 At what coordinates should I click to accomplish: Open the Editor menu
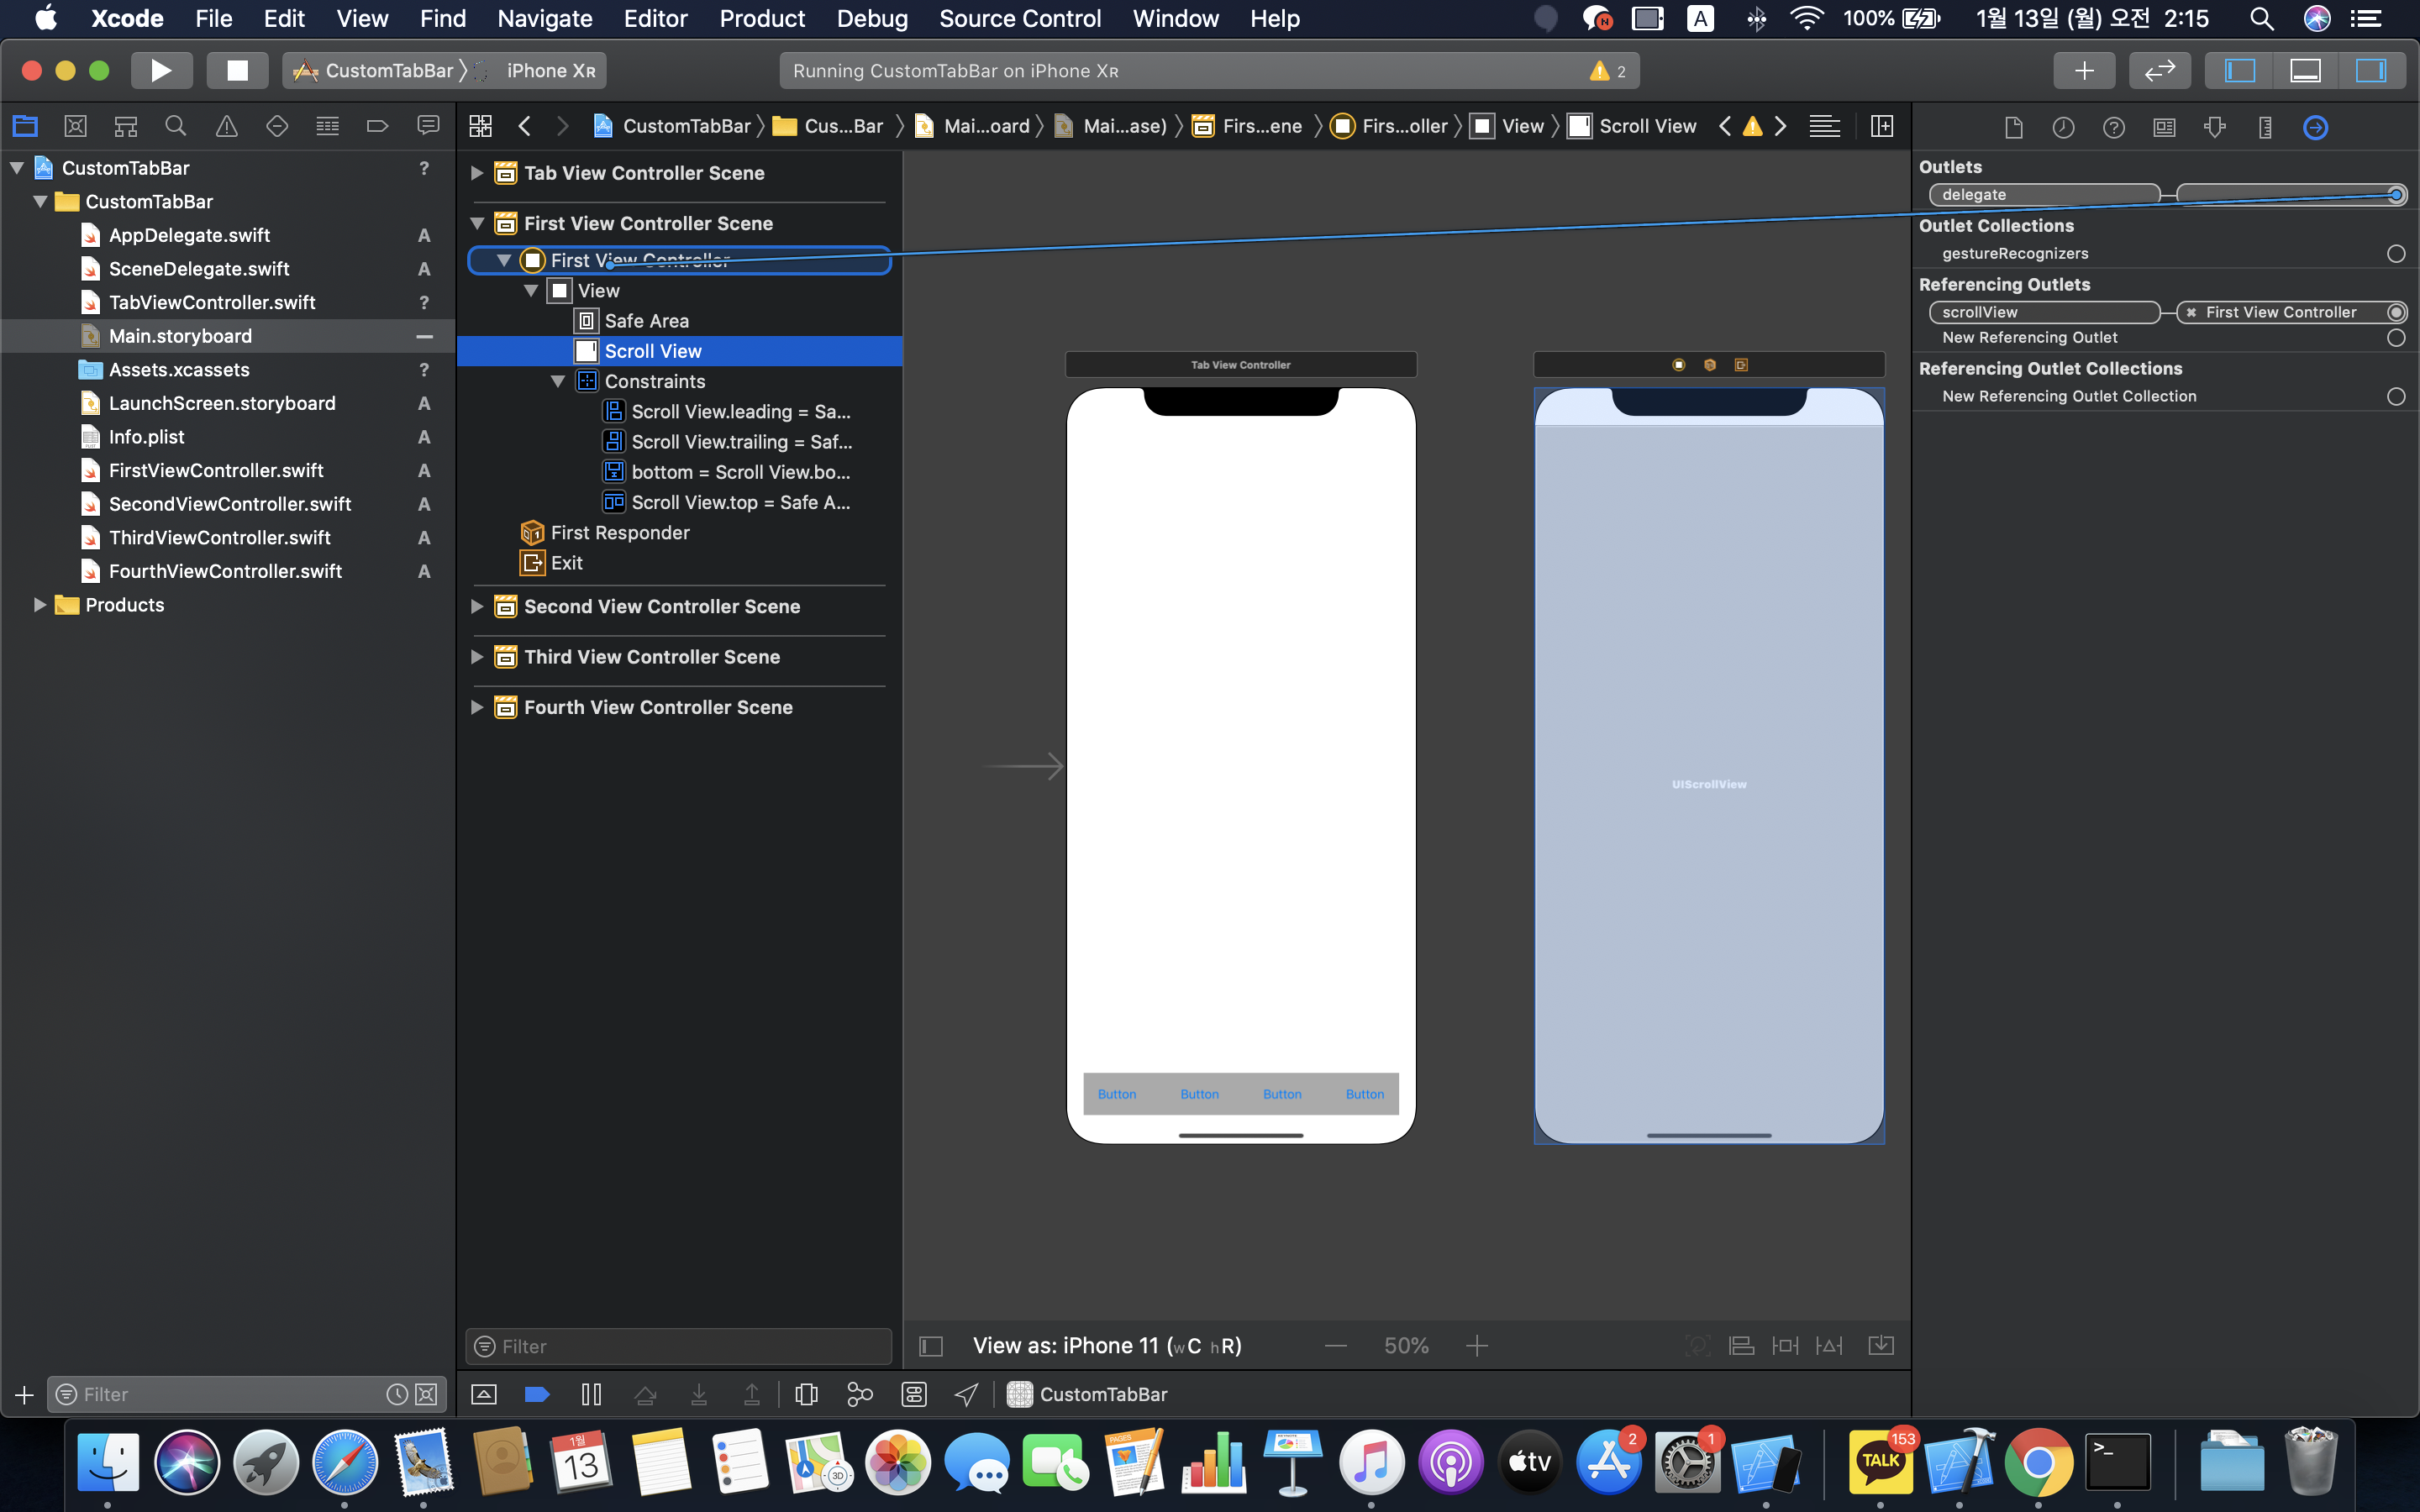[655, 18]
